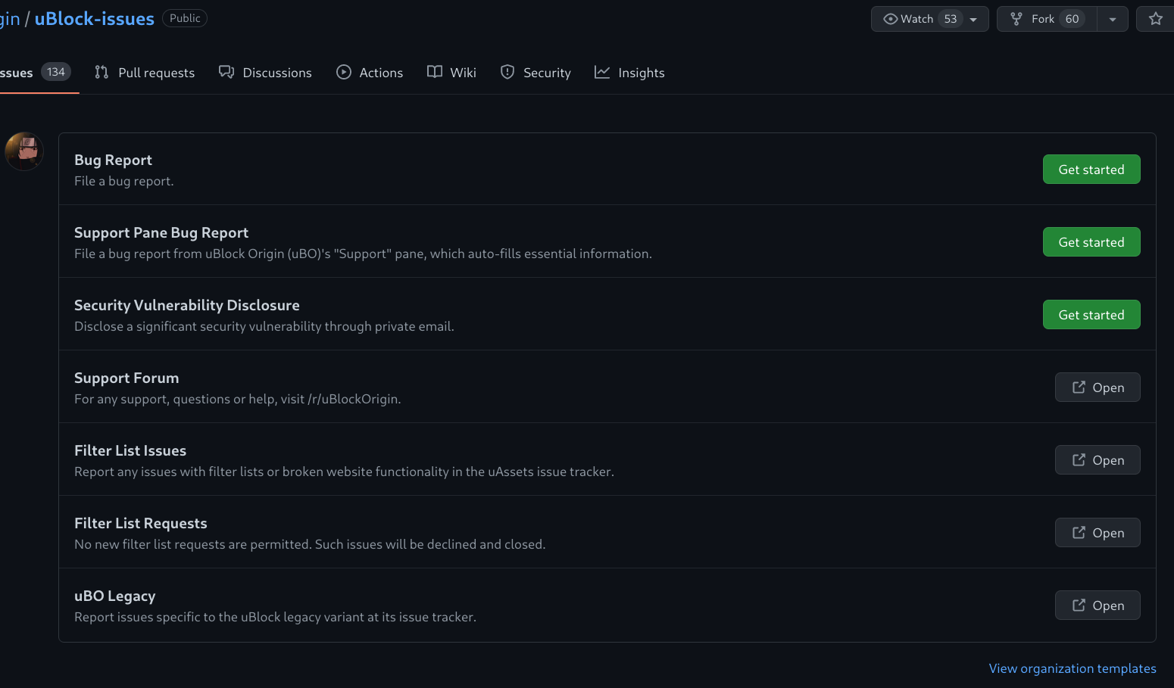Click the Watch eye icon

[890, 18]
